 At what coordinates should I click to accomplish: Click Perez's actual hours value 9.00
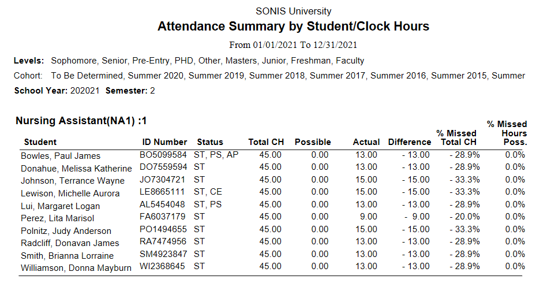click(x=367, y=218)
